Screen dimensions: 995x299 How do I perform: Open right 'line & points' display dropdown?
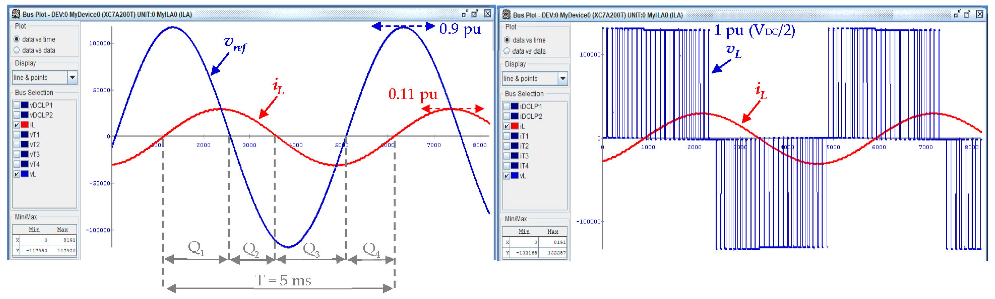tap(563, 79)
